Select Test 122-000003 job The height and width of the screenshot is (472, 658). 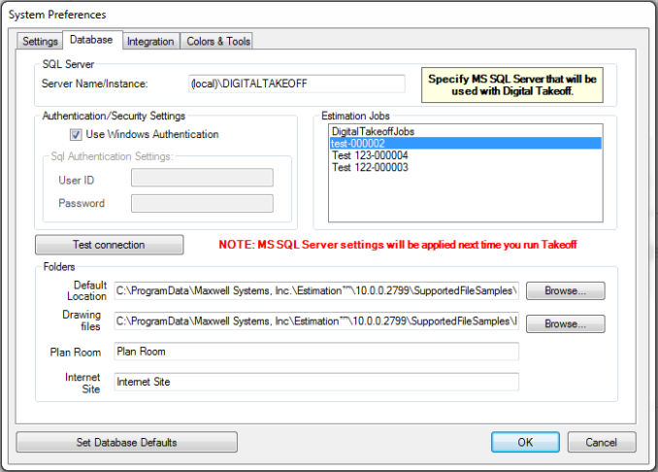[x=466, y=167]
